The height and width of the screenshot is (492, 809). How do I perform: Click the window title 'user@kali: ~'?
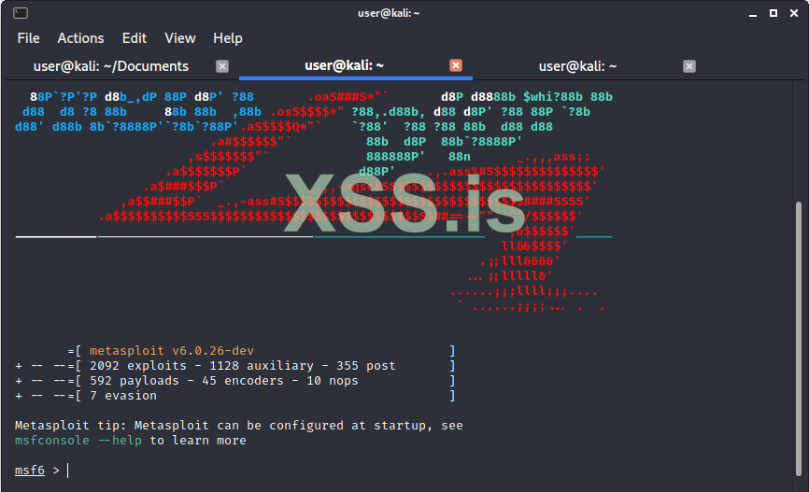click(x=389, y=13)
